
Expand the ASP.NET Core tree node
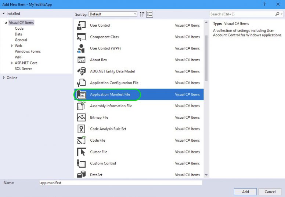click(x=12, y=63)
